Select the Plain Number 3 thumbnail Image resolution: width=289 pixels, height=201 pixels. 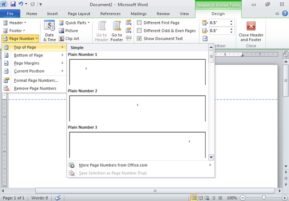[x=137, y=145]
